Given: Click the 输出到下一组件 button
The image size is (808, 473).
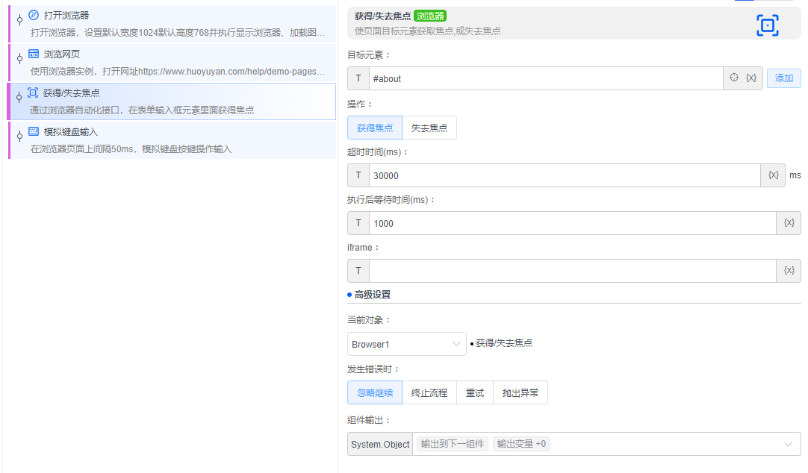Looking at the screenshot, I should [x=450, y=443].
